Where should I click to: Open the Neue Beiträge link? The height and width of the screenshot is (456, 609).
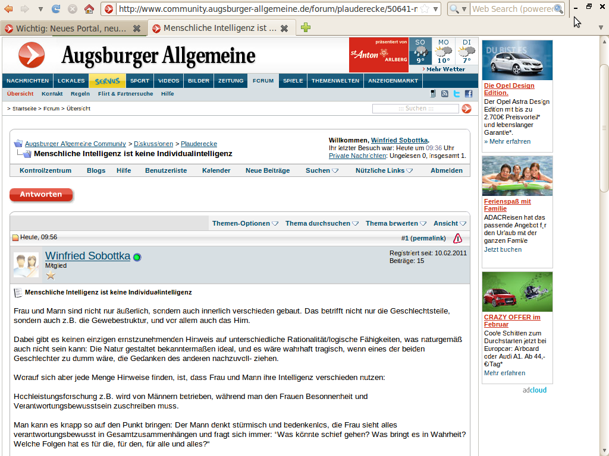pyautogui.click(x=268, y=170)
